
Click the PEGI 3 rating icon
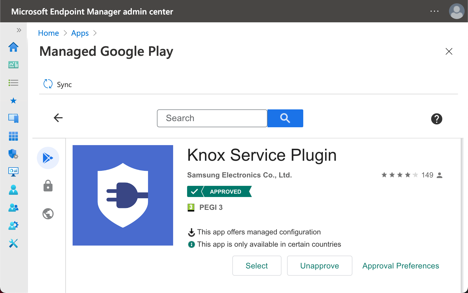coord(191,207)
